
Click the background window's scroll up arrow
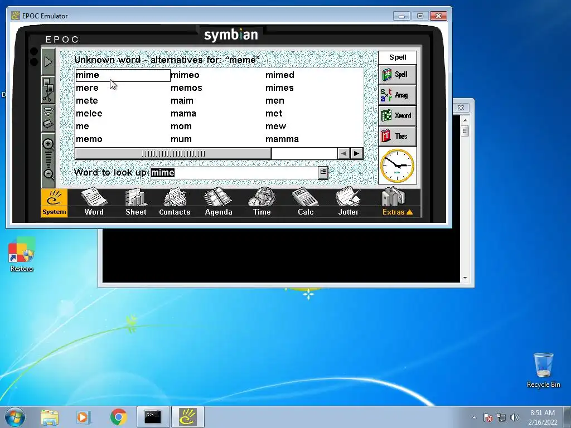tap(465, 120)
